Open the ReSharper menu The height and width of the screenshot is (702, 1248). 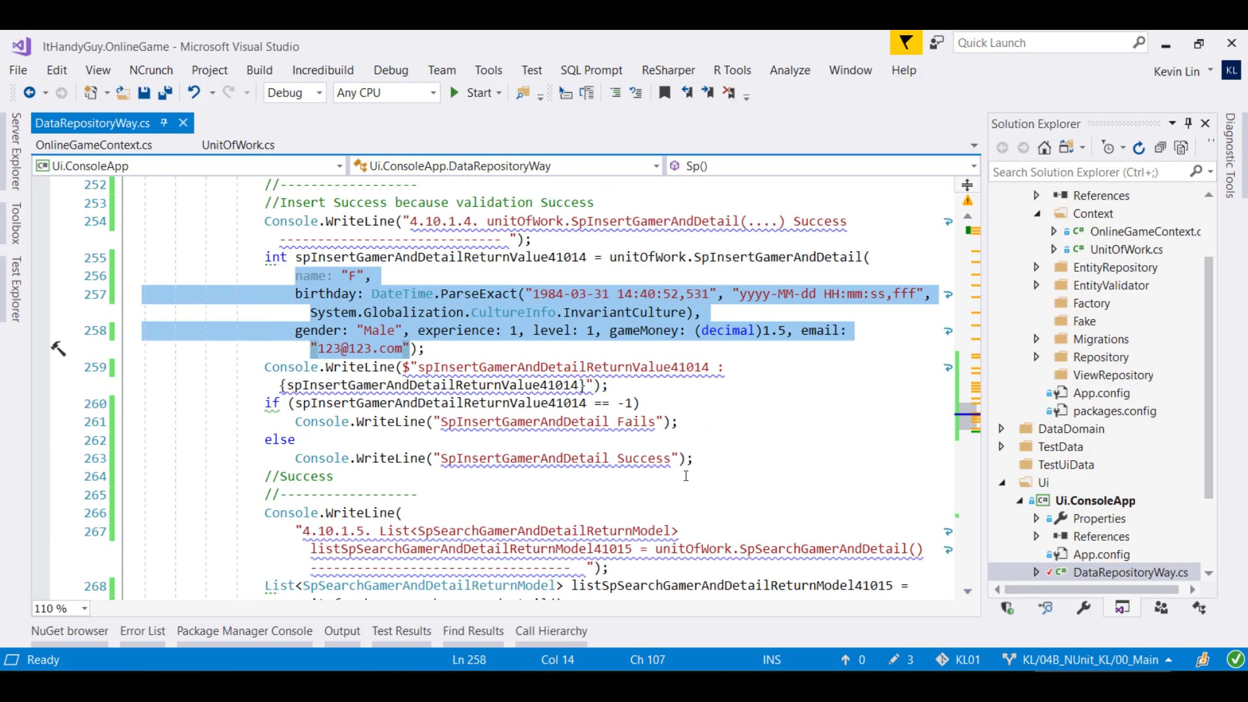(x=668, y=70)
